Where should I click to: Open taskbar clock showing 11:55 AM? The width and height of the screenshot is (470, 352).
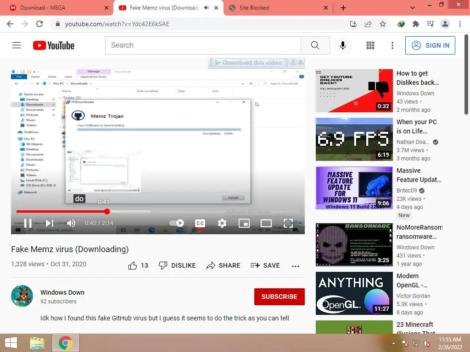coord(450,343)
